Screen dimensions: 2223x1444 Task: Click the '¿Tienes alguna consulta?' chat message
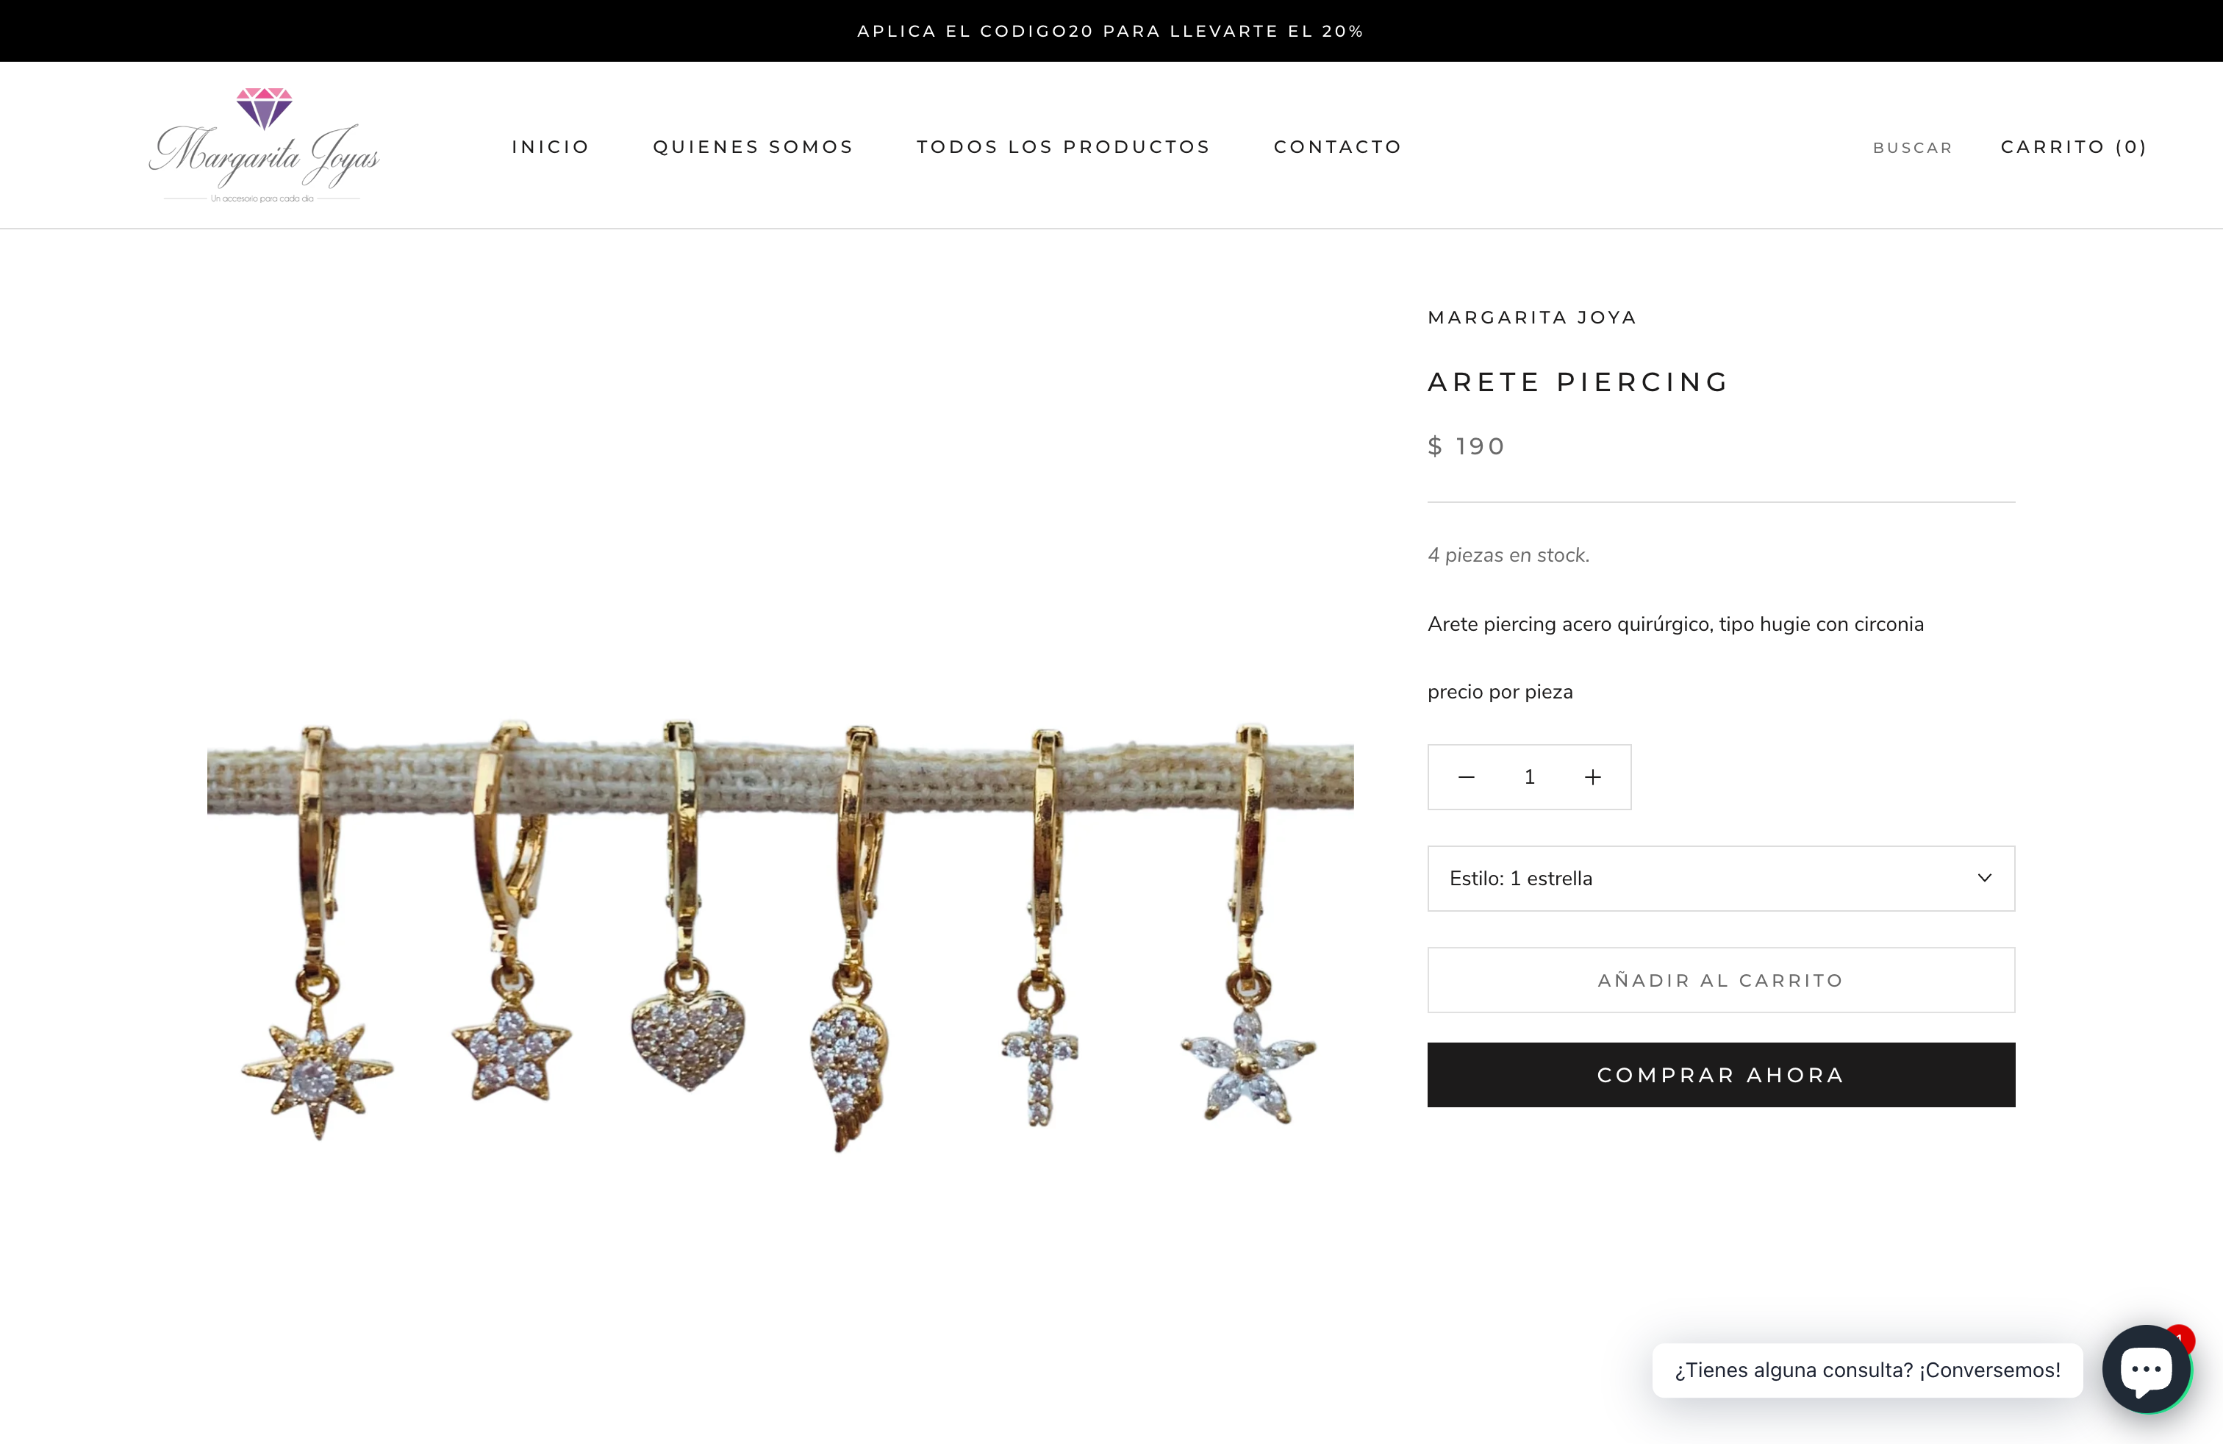click(1866, 1370)
